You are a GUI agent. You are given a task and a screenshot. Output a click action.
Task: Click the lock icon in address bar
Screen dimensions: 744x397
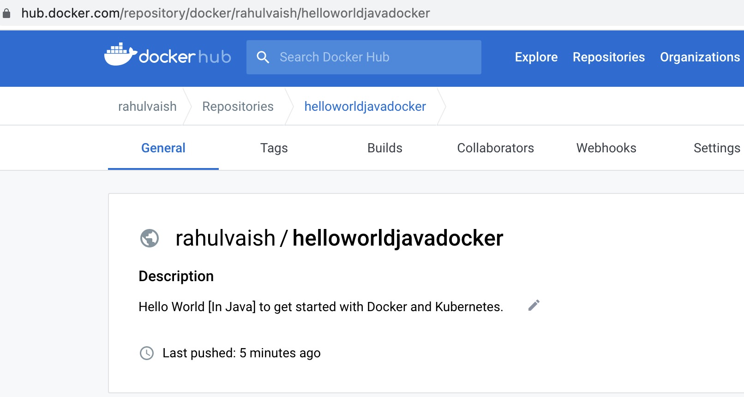pos(6,13)
